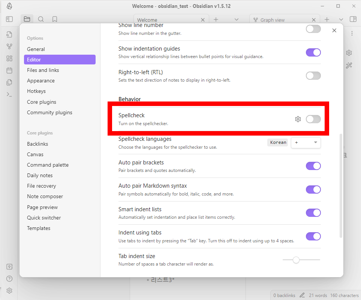Open Files and links settings

click(60, 70)
